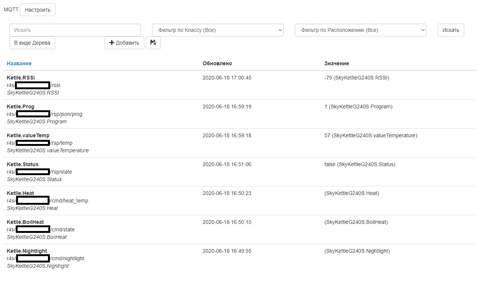Viewport: 477px width, 285px height.
Task: Expand the Фильтр по Расположению dropdown
Action: point(360,30)
